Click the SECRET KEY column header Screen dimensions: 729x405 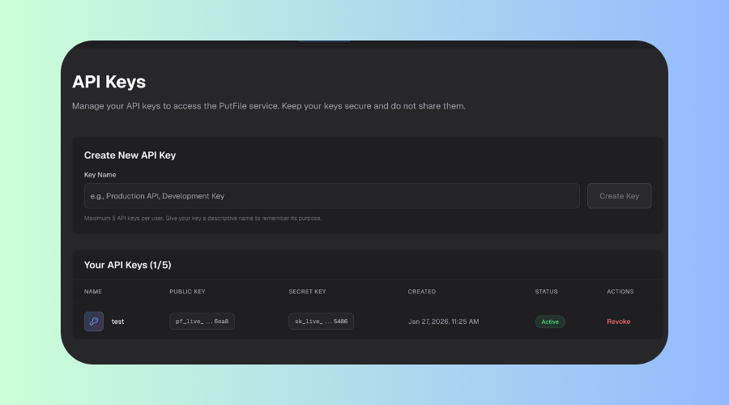pos(307,292)
